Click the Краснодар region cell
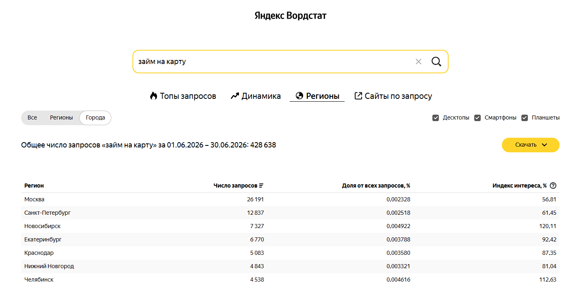The image size is (575, 286). tap(39, 253)
